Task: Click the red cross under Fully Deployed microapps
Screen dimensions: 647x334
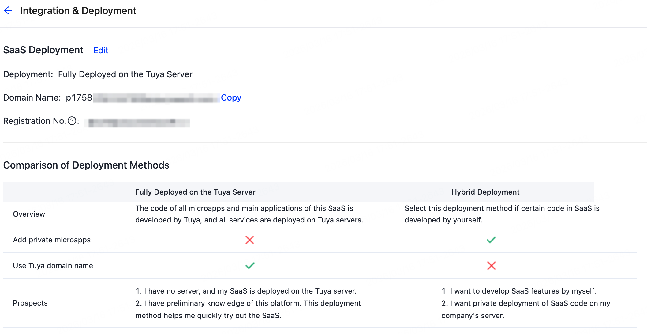Action: [x=249, y=240]
